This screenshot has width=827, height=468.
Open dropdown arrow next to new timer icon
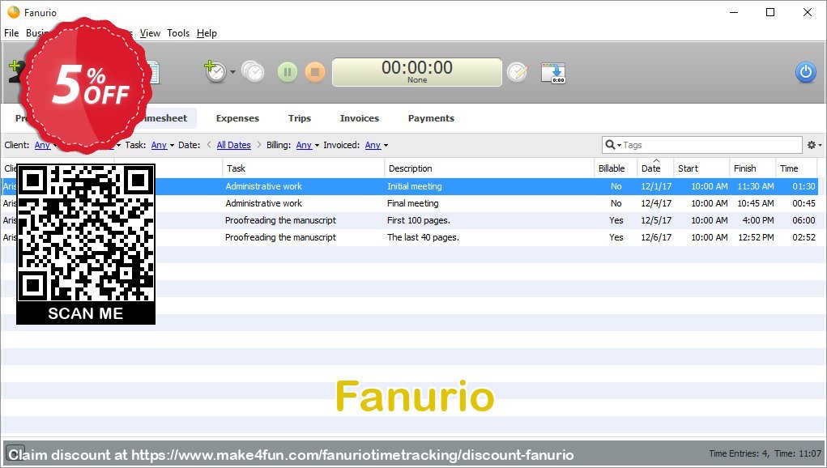pos(232,72)
